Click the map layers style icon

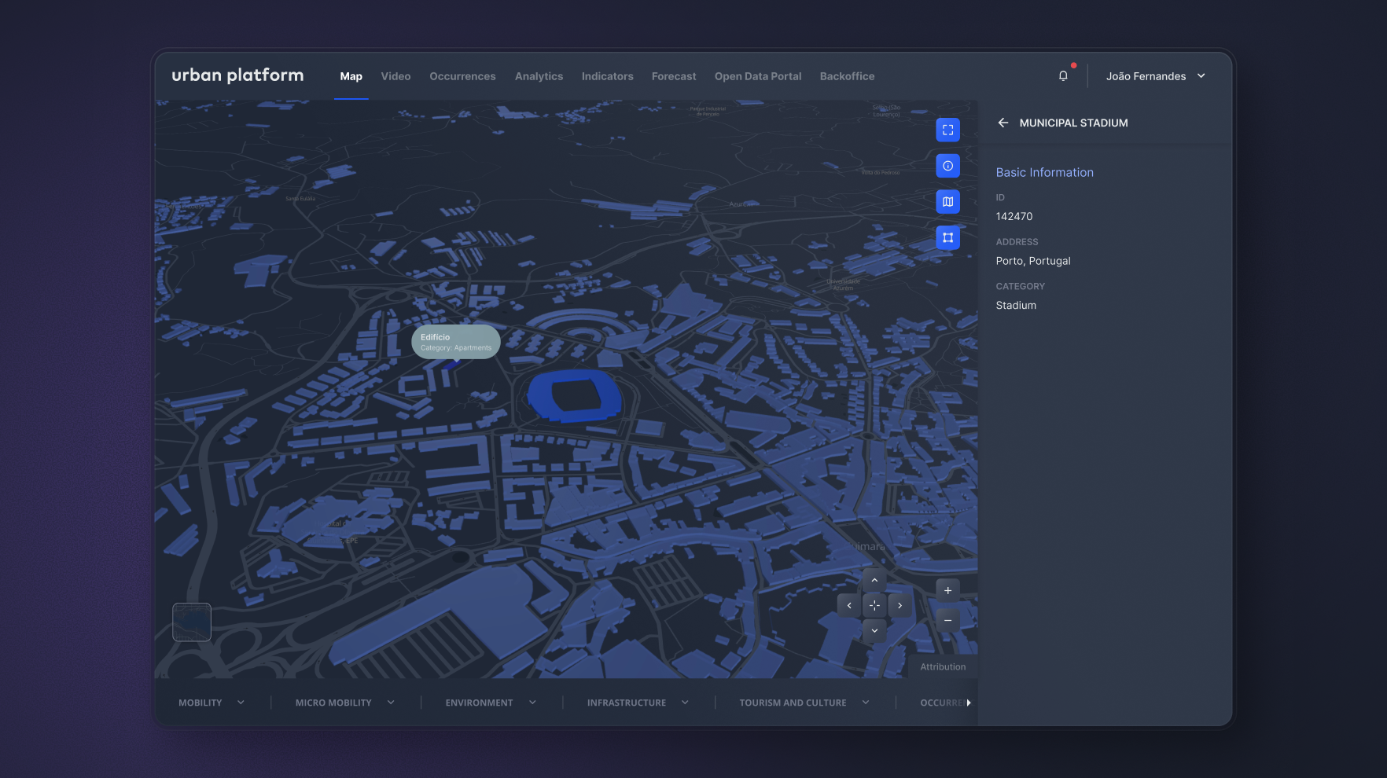(947, 202)
